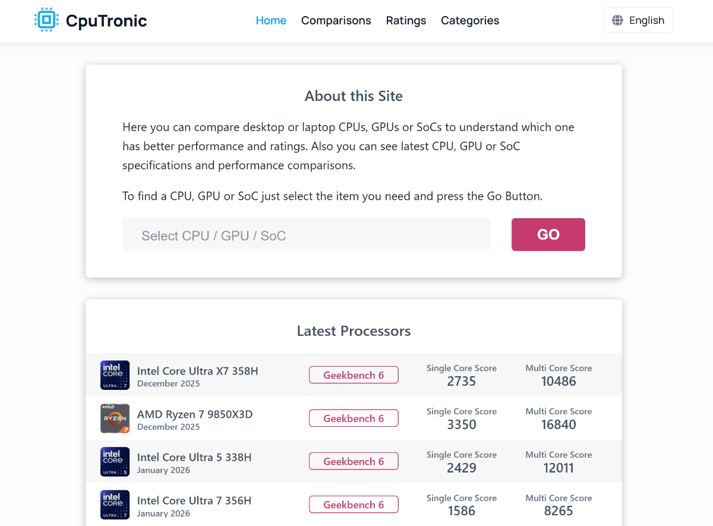Click Geekbench 6 button for Ultra X7 358H
The width and height of the screenshot is (713, 526).
click(x=354, y=375)
